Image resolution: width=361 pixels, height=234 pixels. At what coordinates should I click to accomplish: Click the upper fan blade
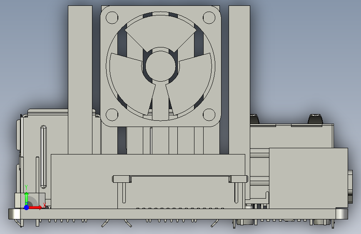click(x=160, y=32)
